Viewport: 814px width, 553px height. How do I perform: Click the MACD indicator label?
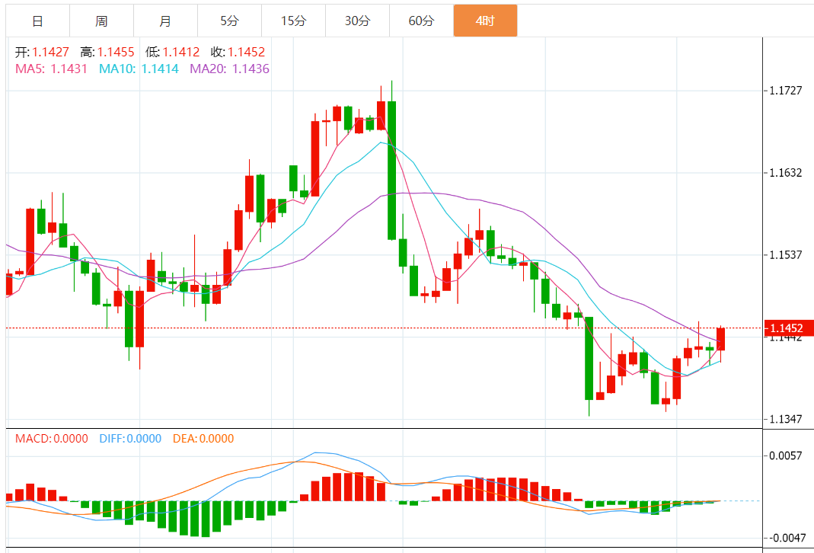(x=51, y=439)
